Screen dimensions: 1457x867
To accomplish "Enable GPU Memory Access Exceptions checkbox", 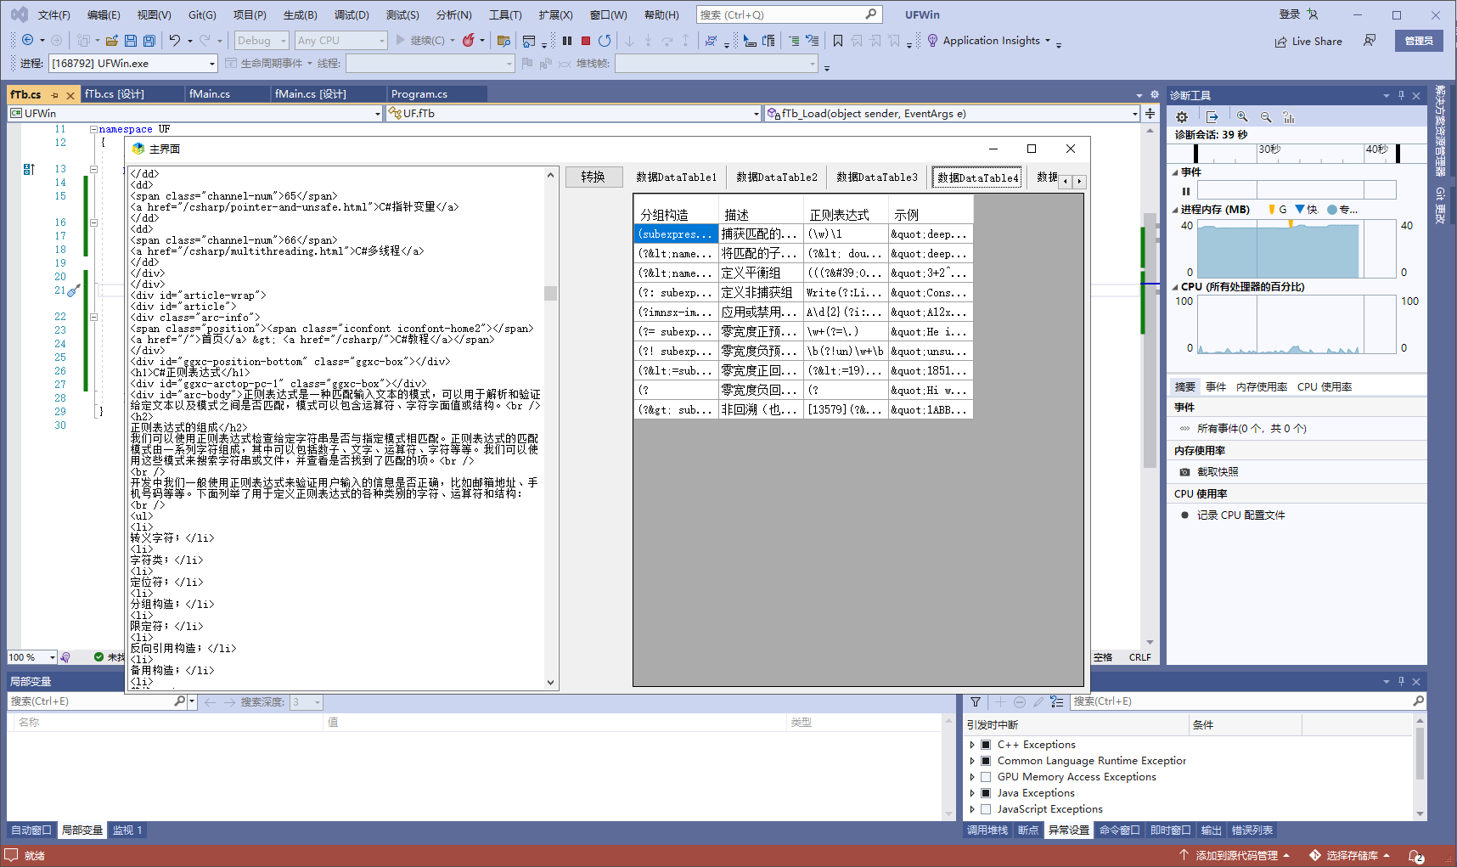I will click(x=986, y=777).
